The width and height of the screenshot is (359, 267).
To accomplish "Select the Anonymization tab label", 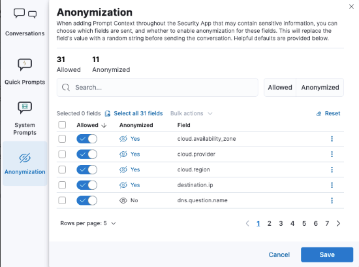I will pos(25,172).
